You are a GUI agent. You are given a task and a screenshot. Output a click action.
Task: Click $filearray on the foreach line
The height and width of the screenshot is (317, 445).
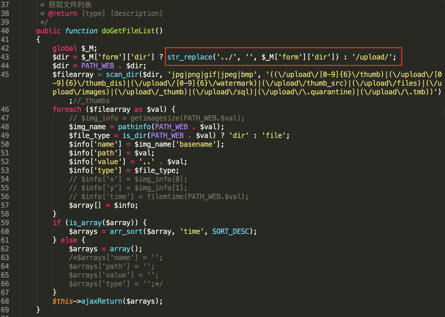[110, 109]
